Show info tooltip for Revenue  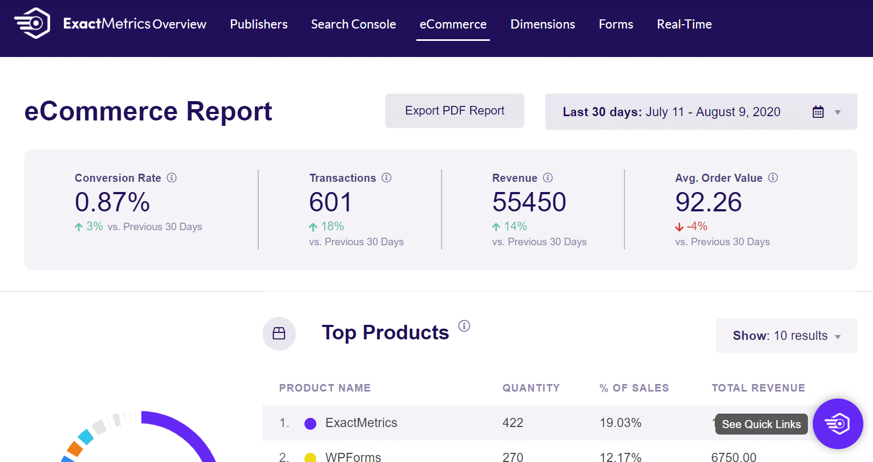548,177
